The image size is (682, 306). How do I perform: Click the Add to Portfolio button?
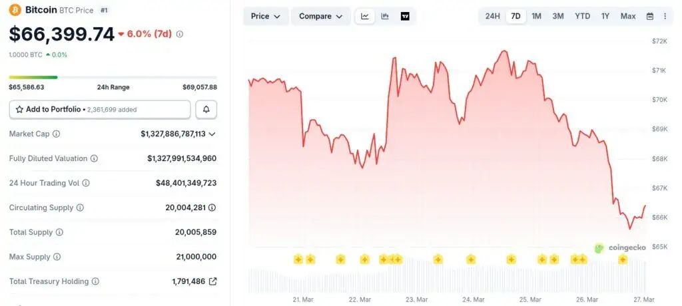(100, 109)
